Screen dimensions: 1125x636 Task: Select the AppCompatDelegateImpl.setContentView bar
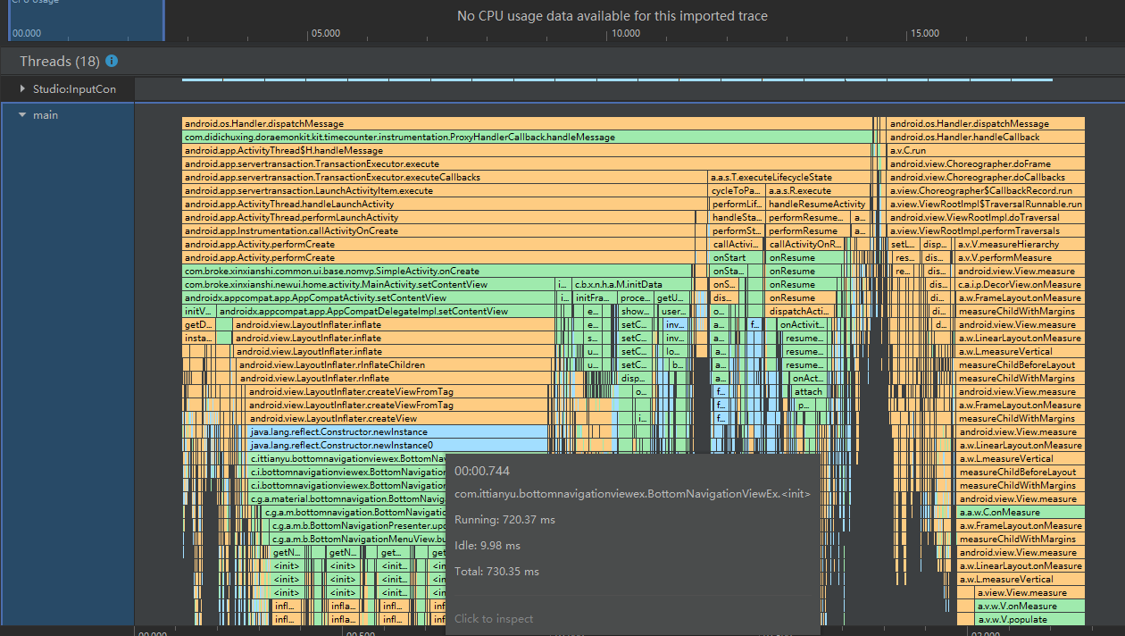pos(384,312)
